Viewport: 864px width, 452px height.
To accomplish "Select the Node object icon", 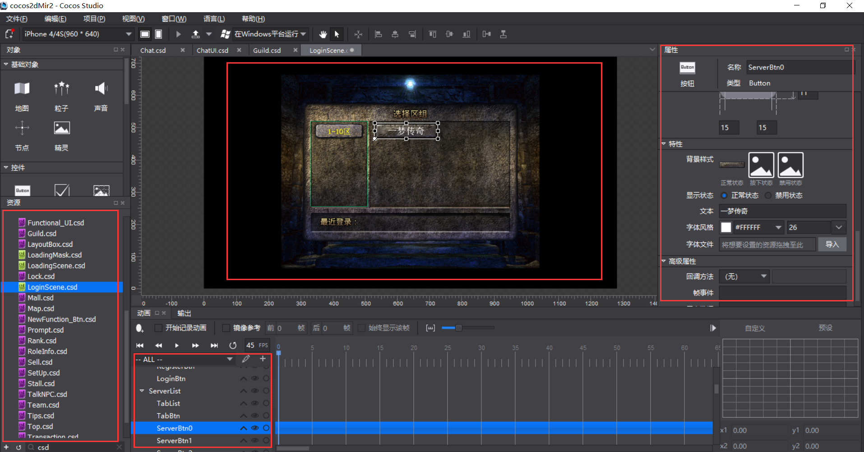I will (x=22, y=128).
